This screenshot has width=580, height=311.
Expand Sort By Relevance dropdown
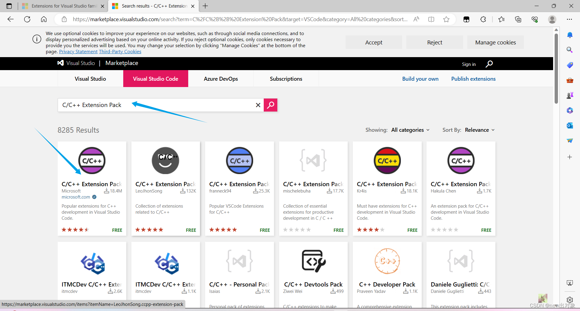point(480,130)
